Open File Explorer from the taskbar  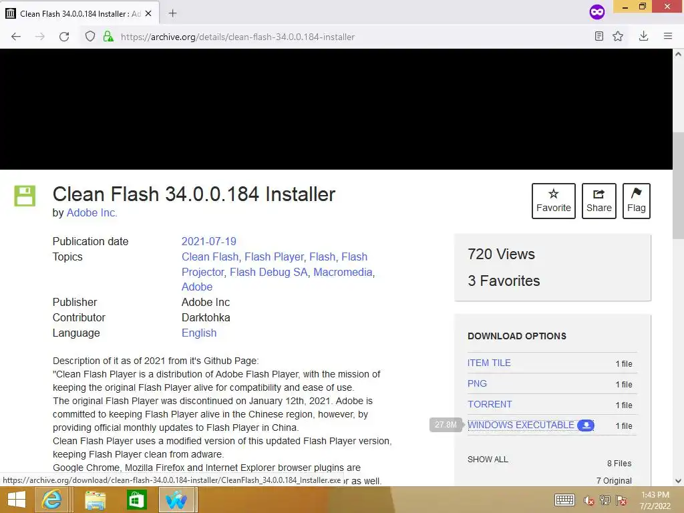pos(95,500)
